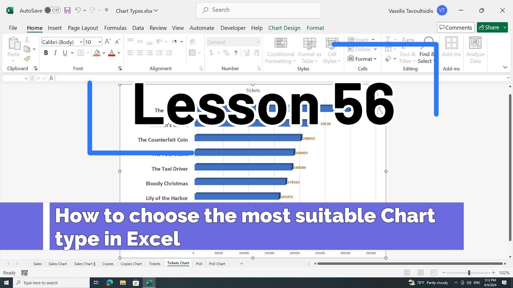513x288 pixels.
Task: Click the Find & Select button
Action: (x=426, y=50)
